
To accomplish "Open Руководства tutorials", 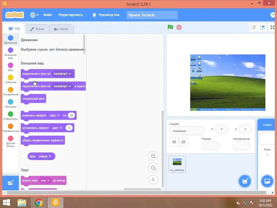I will click(x=106, y=15).
